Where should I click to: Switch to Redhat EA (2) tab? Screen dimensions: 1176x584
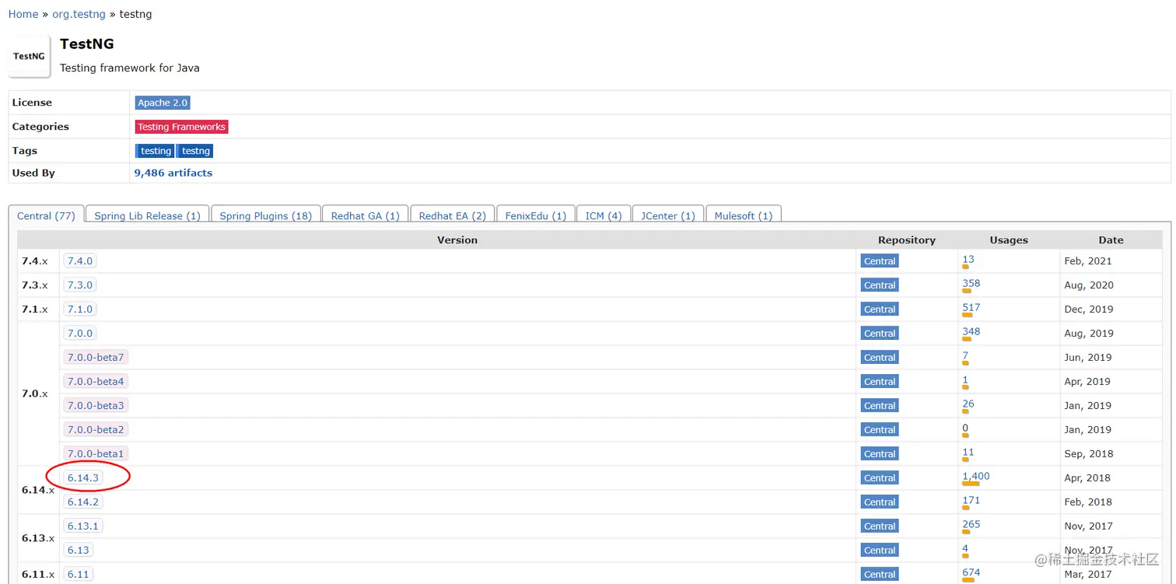point(453,215)
